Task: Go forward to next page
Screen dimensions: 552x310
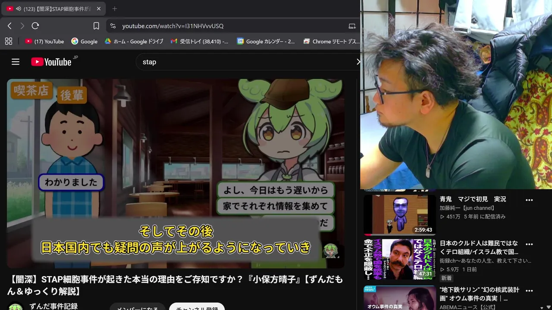Action: coord(22,26)
